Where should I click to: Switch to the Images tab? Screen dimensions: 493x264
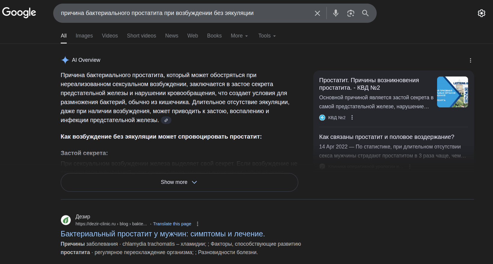tap(84, 36)
